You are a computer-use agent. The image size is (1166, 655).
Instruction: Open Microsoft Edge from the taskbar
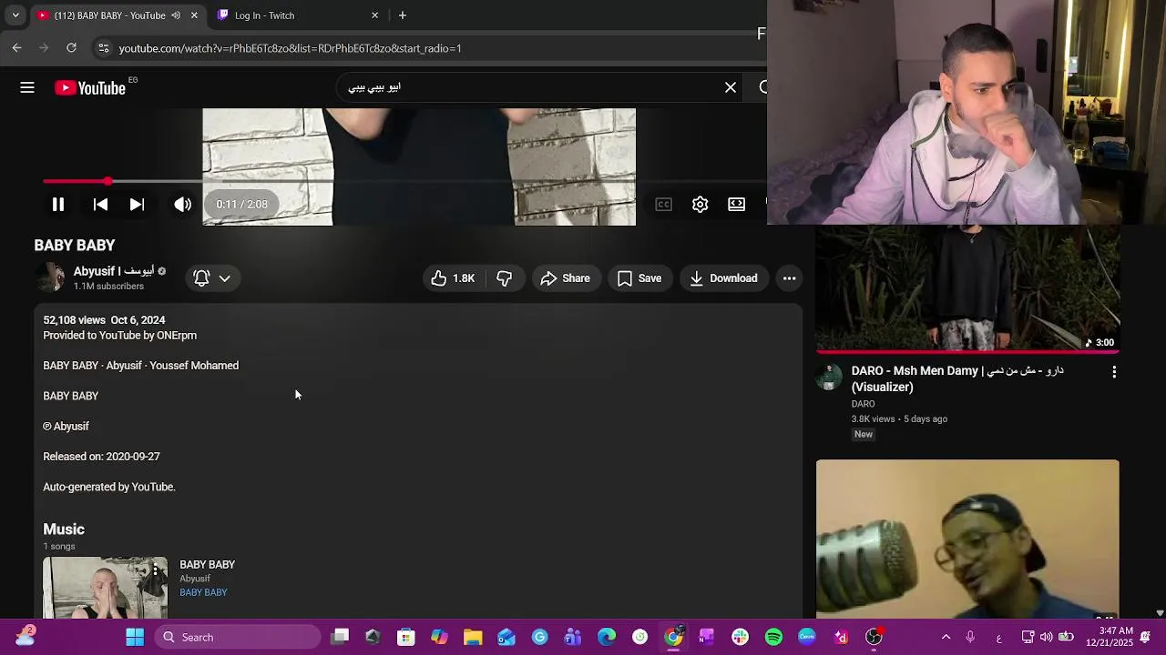pos(607,637)
